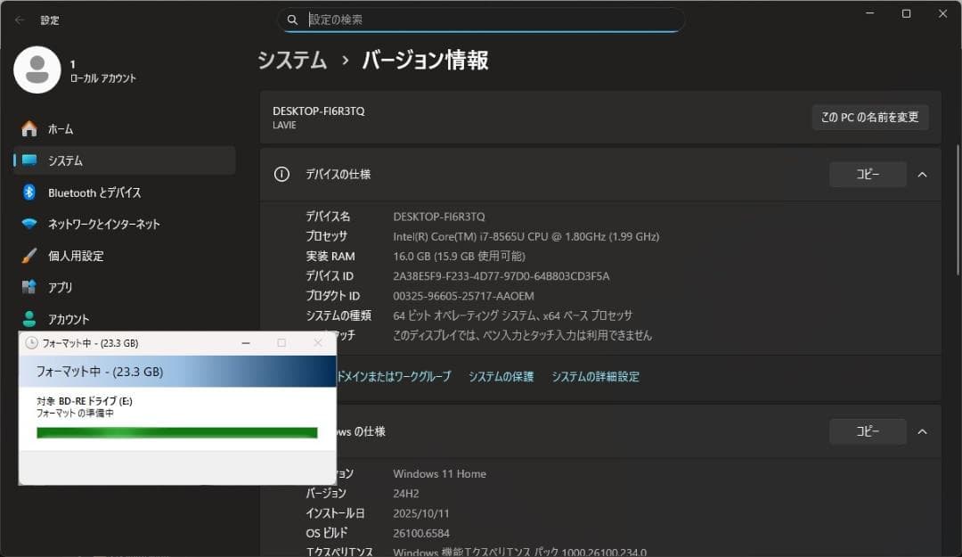Select the システム monitor icon in sidebar
This screenshot has width=962, height=557.
tap(27, 160)
